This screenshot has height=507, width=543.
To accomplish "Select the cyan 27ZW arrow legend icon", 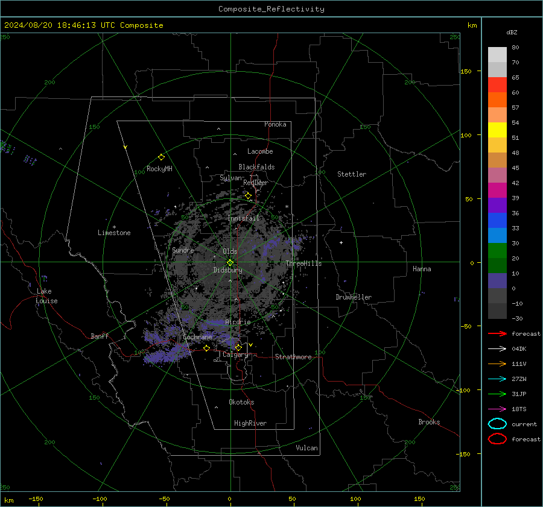I will [497, 379].
